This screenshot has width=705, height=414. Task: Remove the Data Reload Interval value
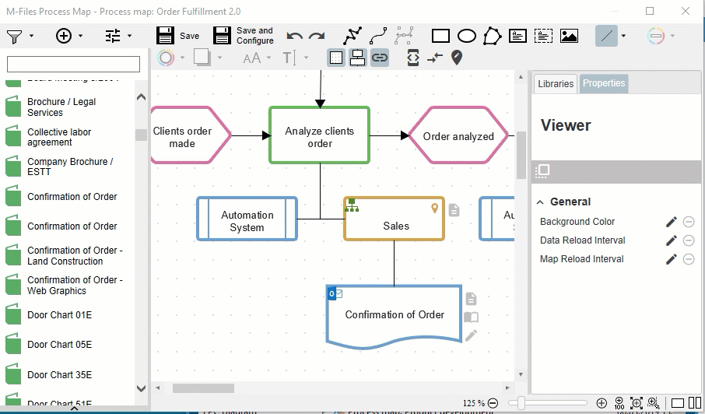[x=689, y=240]
